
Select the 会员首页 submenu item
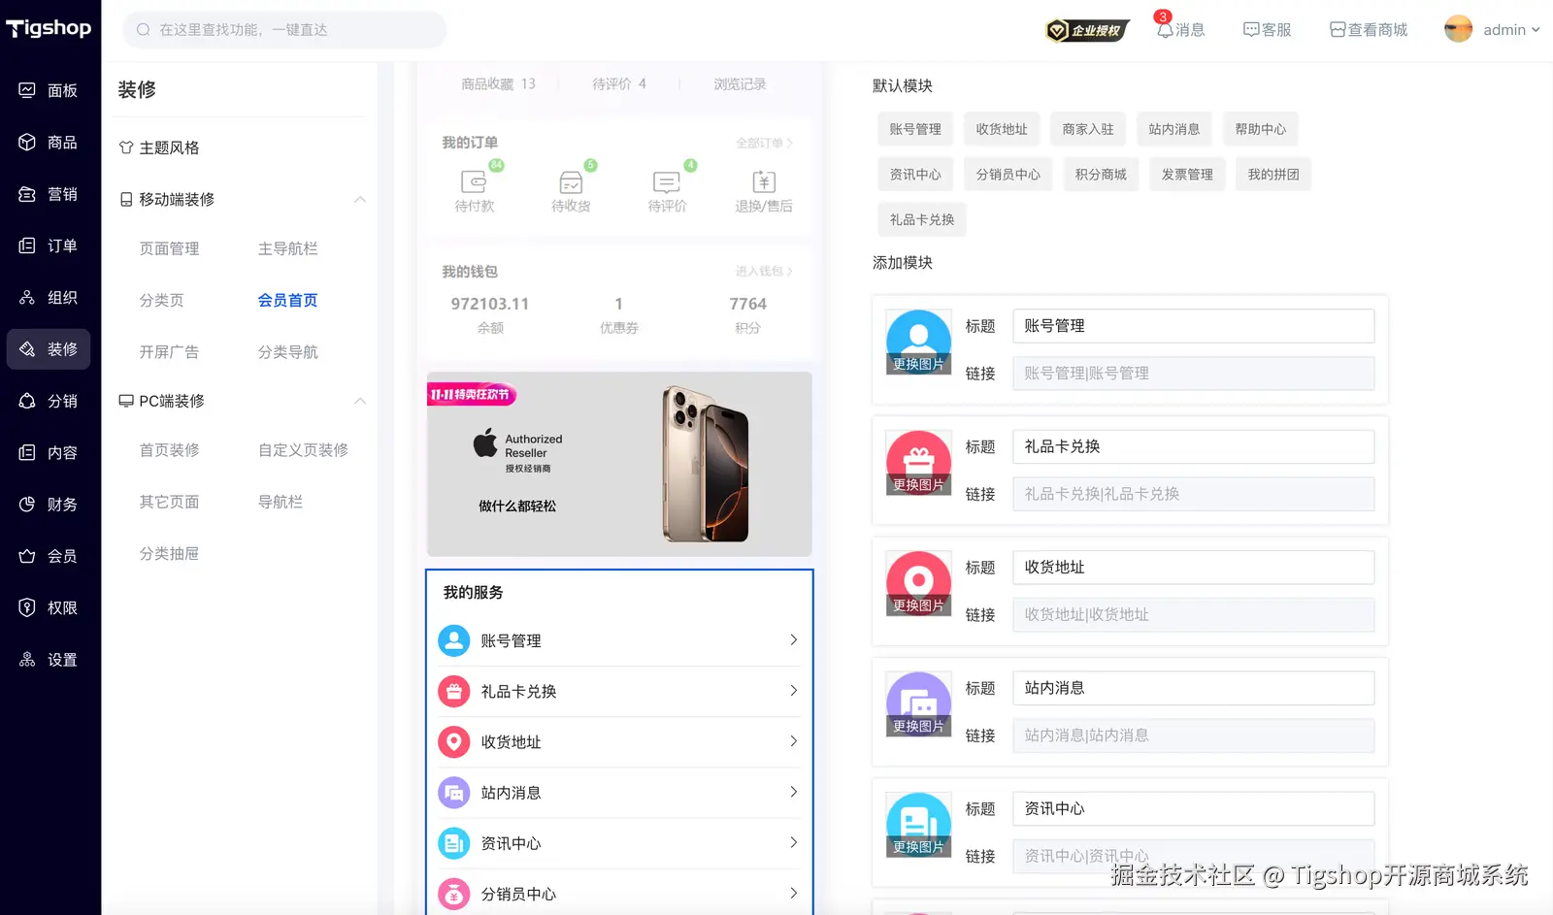coord(287,300)
